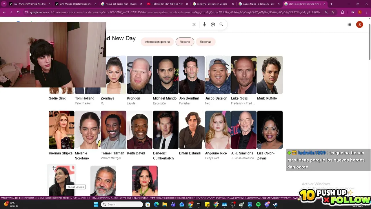Open Jon Bernthal's cast photo

(192, 75)
